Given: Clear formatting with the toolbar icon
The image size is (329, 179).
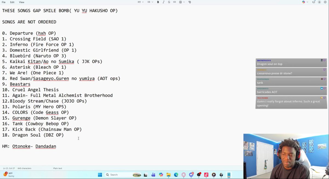Looking at the screenshot, I should (190, 2).
